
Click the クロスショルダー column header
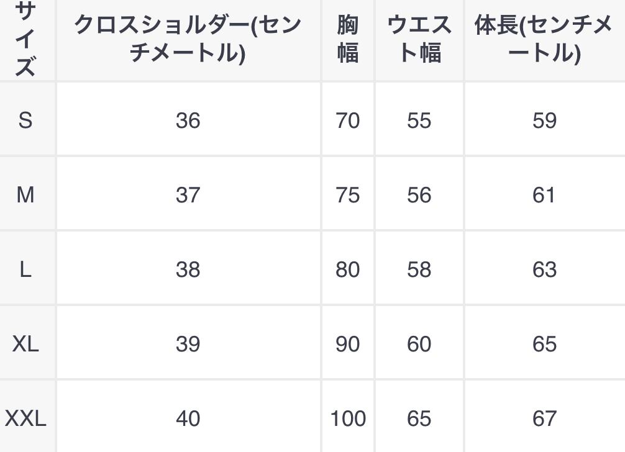[x=188, y=38]
